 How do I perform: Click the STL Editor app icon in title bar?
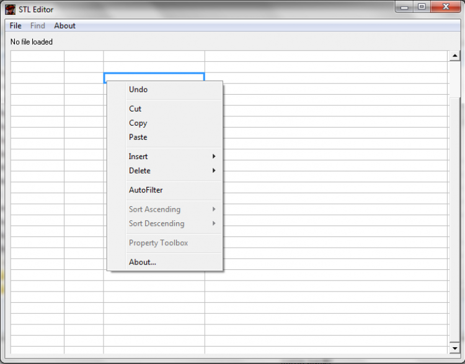pos(10,9)
